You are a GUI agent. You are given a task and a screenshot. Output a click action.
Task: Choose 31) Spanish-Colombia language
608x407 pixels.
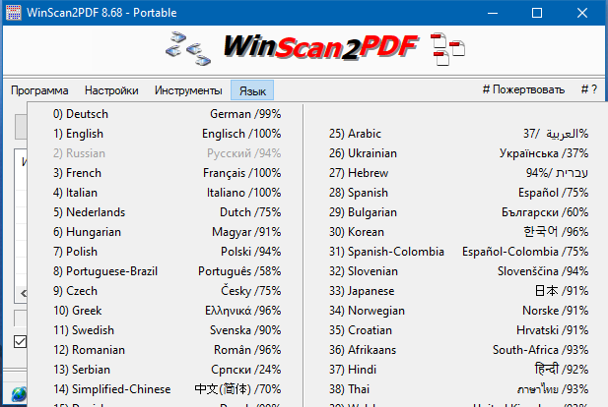click(456, 252)
